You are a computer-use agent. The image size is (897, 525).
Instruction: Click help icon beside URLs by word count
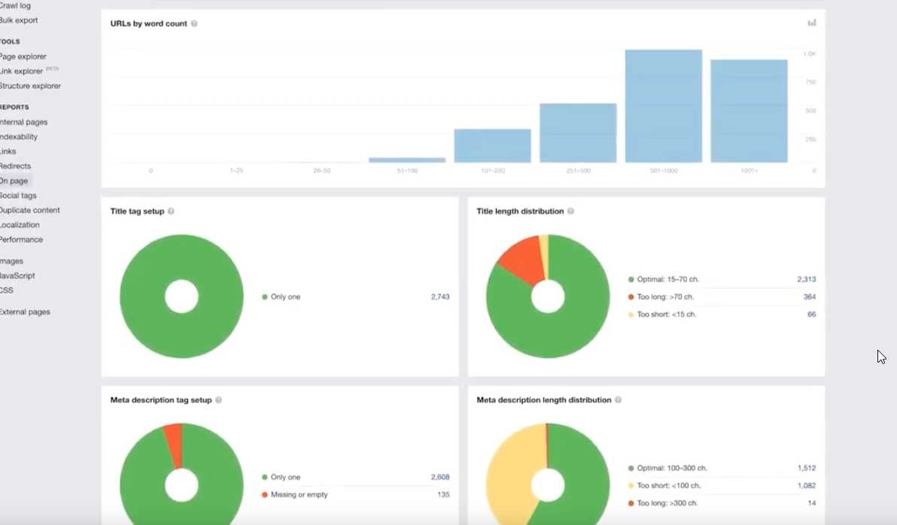tap(194, 24)
